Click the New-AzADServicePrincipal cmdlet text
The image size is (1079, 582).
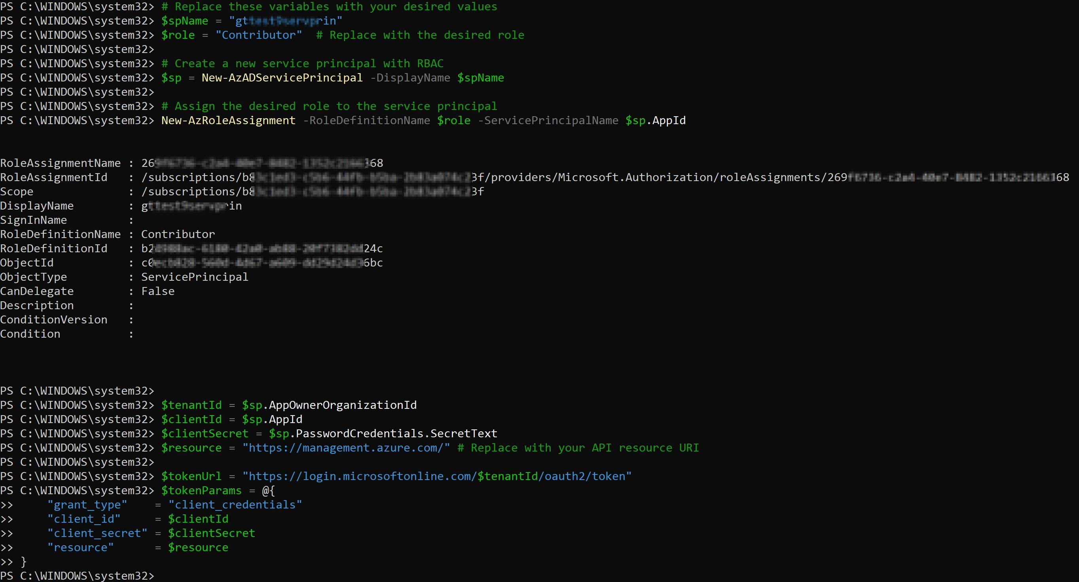point(282,78)
